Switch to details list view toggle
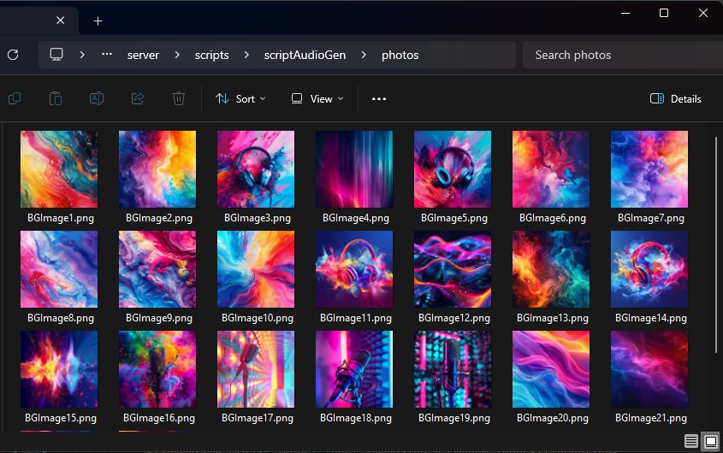 click(x=691, y=441)
